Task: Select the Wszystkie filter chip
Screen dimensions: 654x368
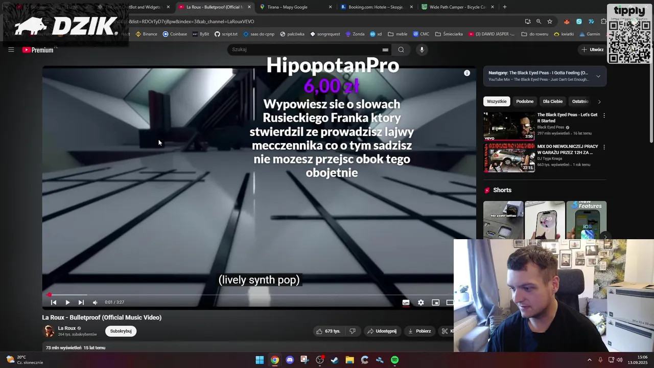Action: [x=497, y=101]
